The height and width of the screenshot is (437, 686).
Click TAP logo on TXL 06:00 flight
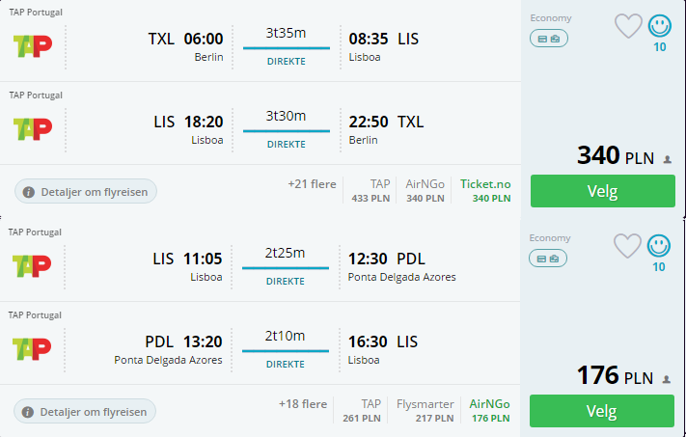coord(33,46)
